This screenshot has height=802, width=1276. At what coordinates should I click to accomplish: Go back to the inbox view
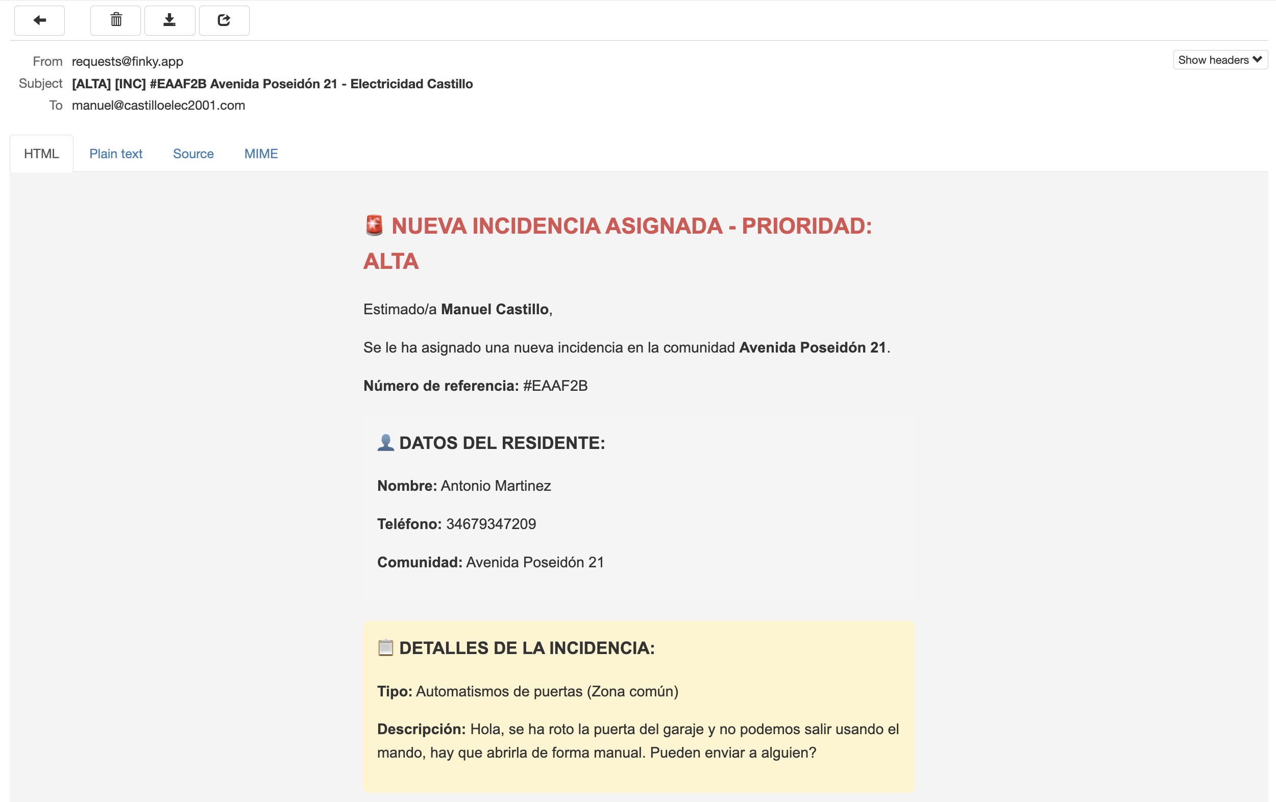(39, 20)
